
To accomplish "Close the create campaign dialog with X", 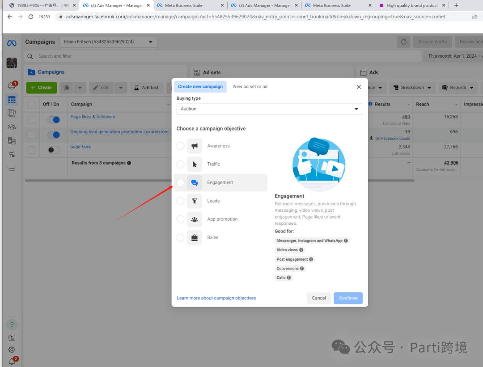I will point(359,87).
